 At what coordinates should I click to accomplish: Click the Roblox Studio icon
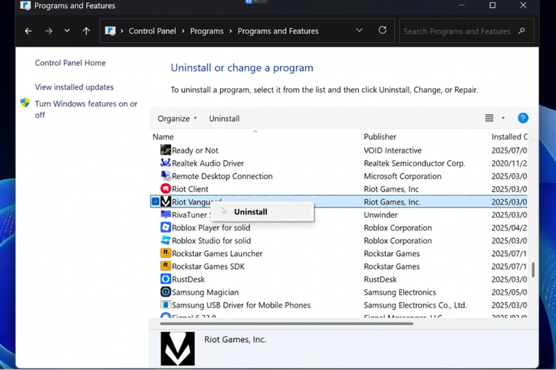(x=165, y=240)
